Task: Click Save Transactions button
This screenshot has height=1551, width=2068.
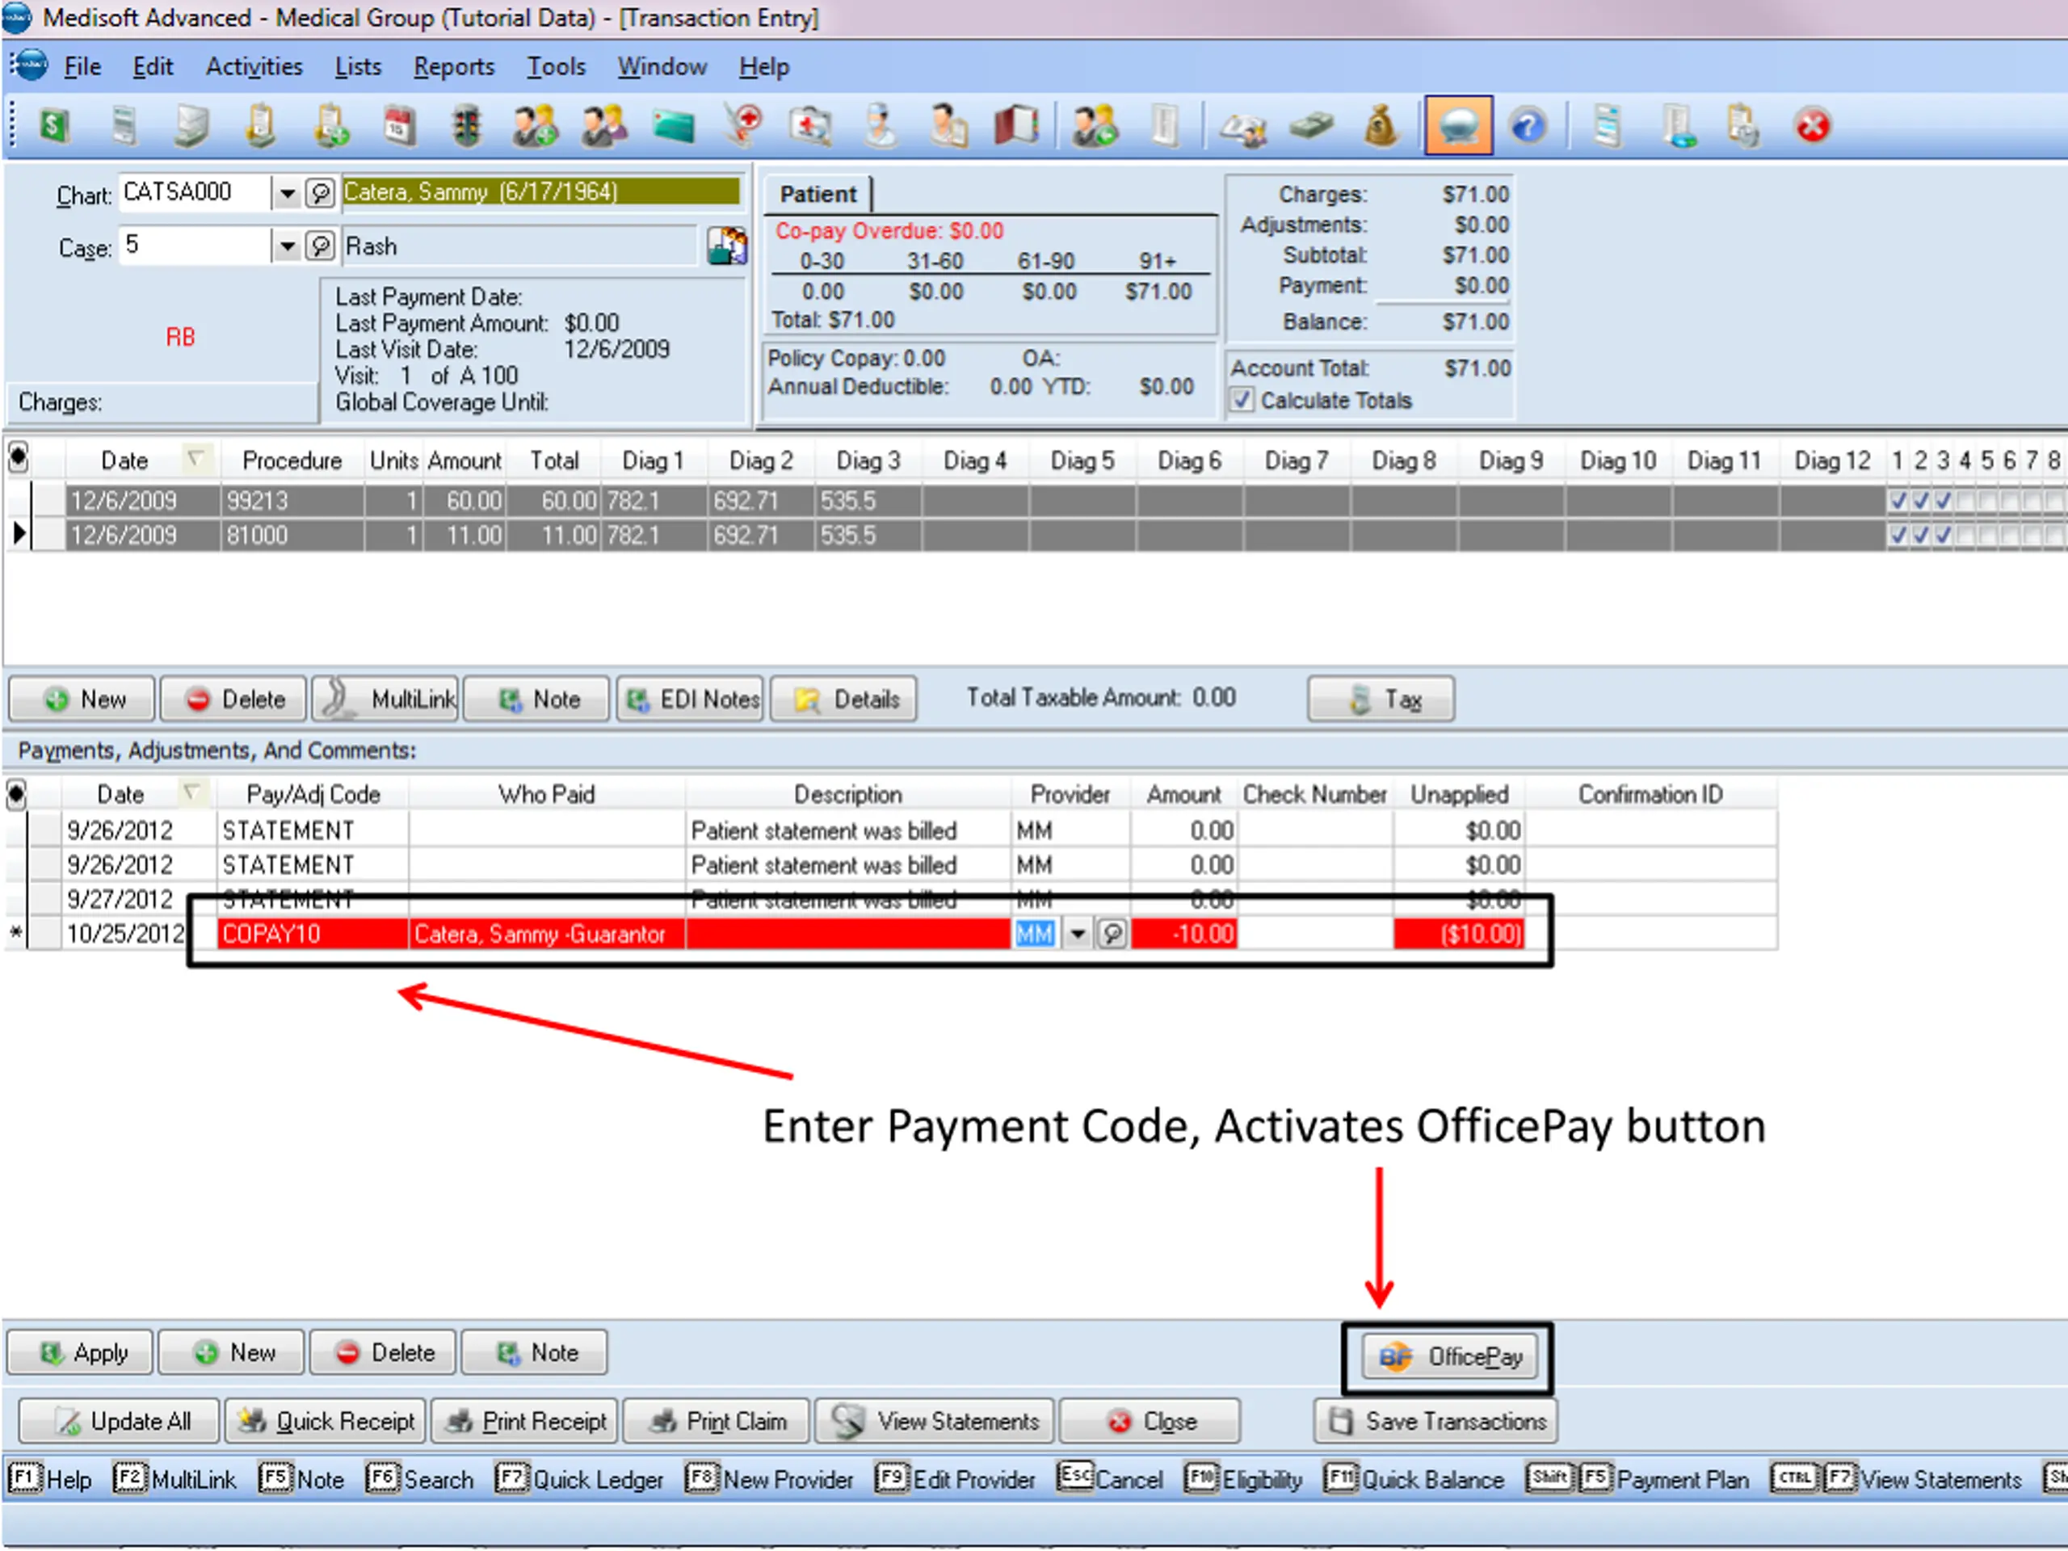Action: [x=1436, y=1421]
